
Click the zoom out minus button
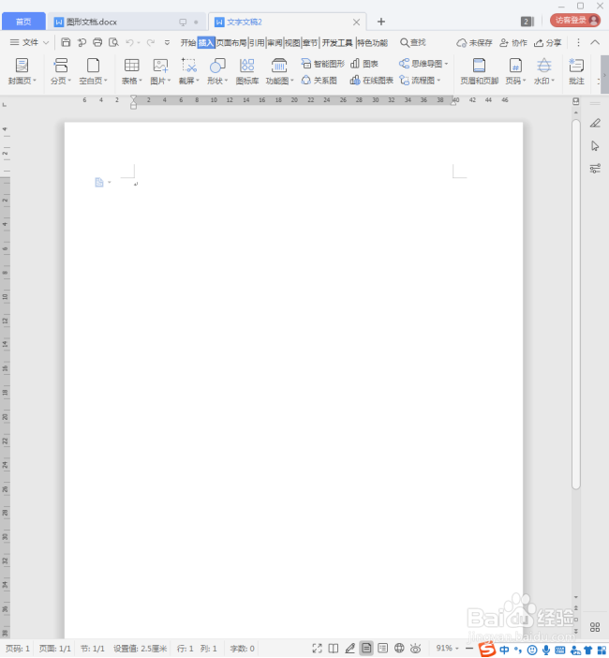468,649
